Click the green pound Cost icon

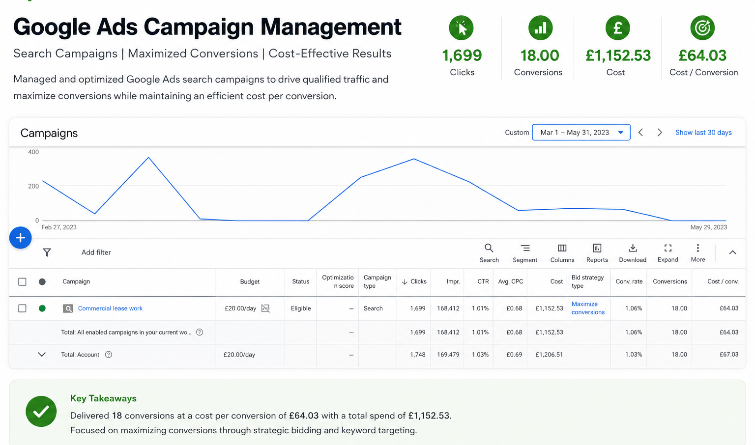pyautogui.click(x=618, y=28)
